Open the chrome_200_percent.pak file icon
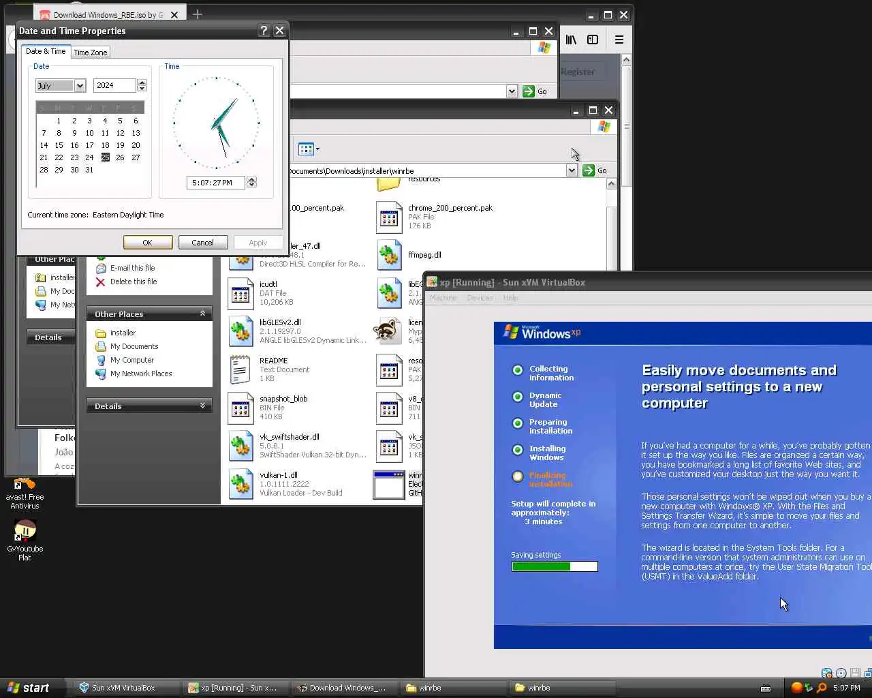 tap(389, 217)
